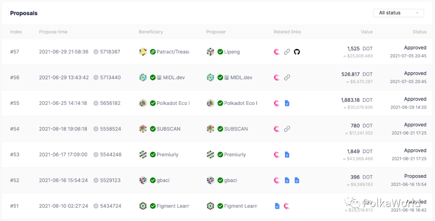The width and height of the screenshot is (435, 221).
Task: Click the Value column header
Action: [367, 31]
